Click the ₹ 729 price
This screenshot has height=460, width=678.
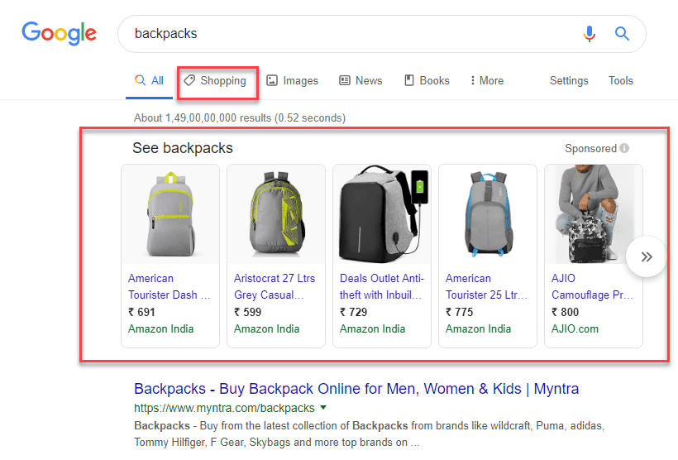(x=353, y=312)
